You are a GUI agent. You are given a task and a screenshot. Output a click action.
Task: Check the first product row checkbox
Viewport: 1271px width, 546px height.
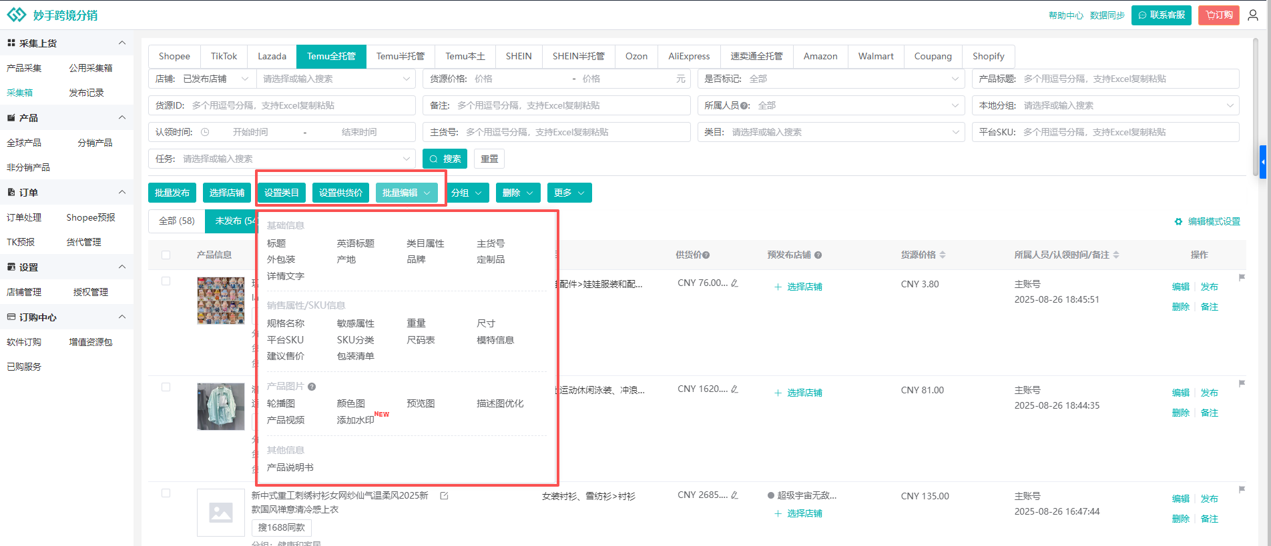pos(166,281)
